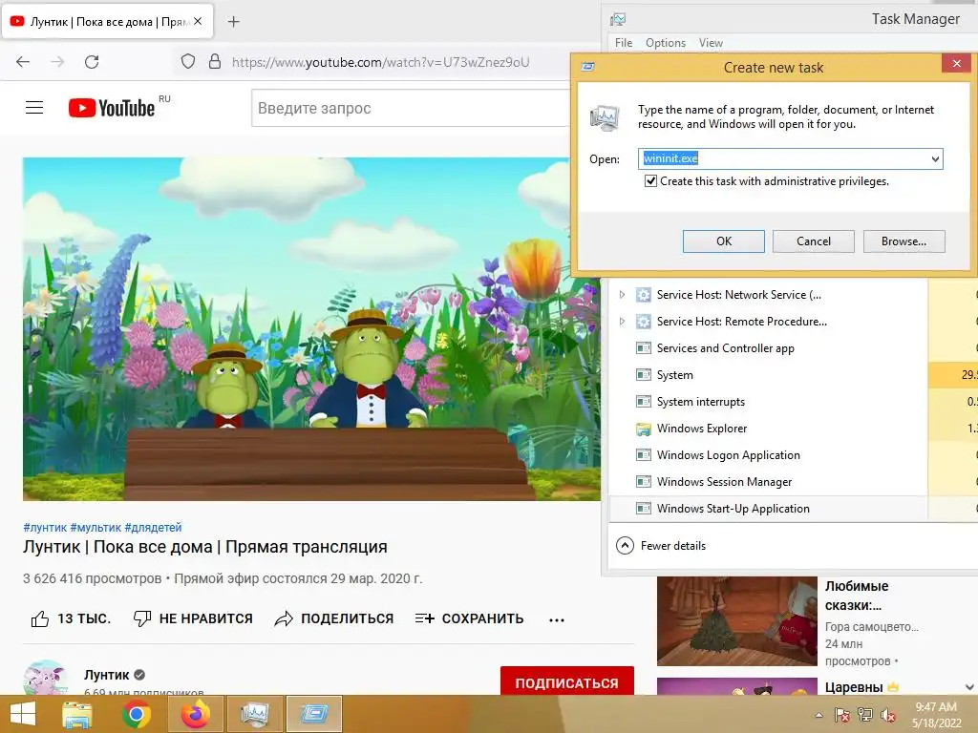The width and height of the screenshot is (978, 733).
Task: Click the #мультик hashtag link
Action: click(x=96, y=527)
